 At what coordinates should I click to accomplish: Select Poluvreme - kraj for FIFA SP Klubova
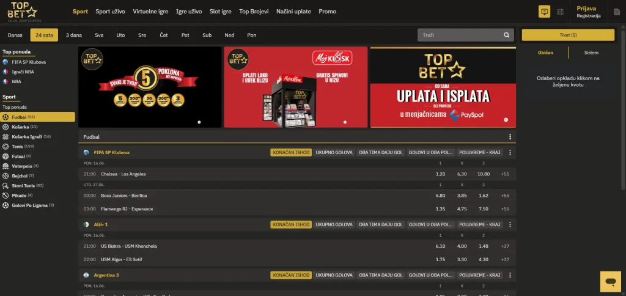coord(480,153)
